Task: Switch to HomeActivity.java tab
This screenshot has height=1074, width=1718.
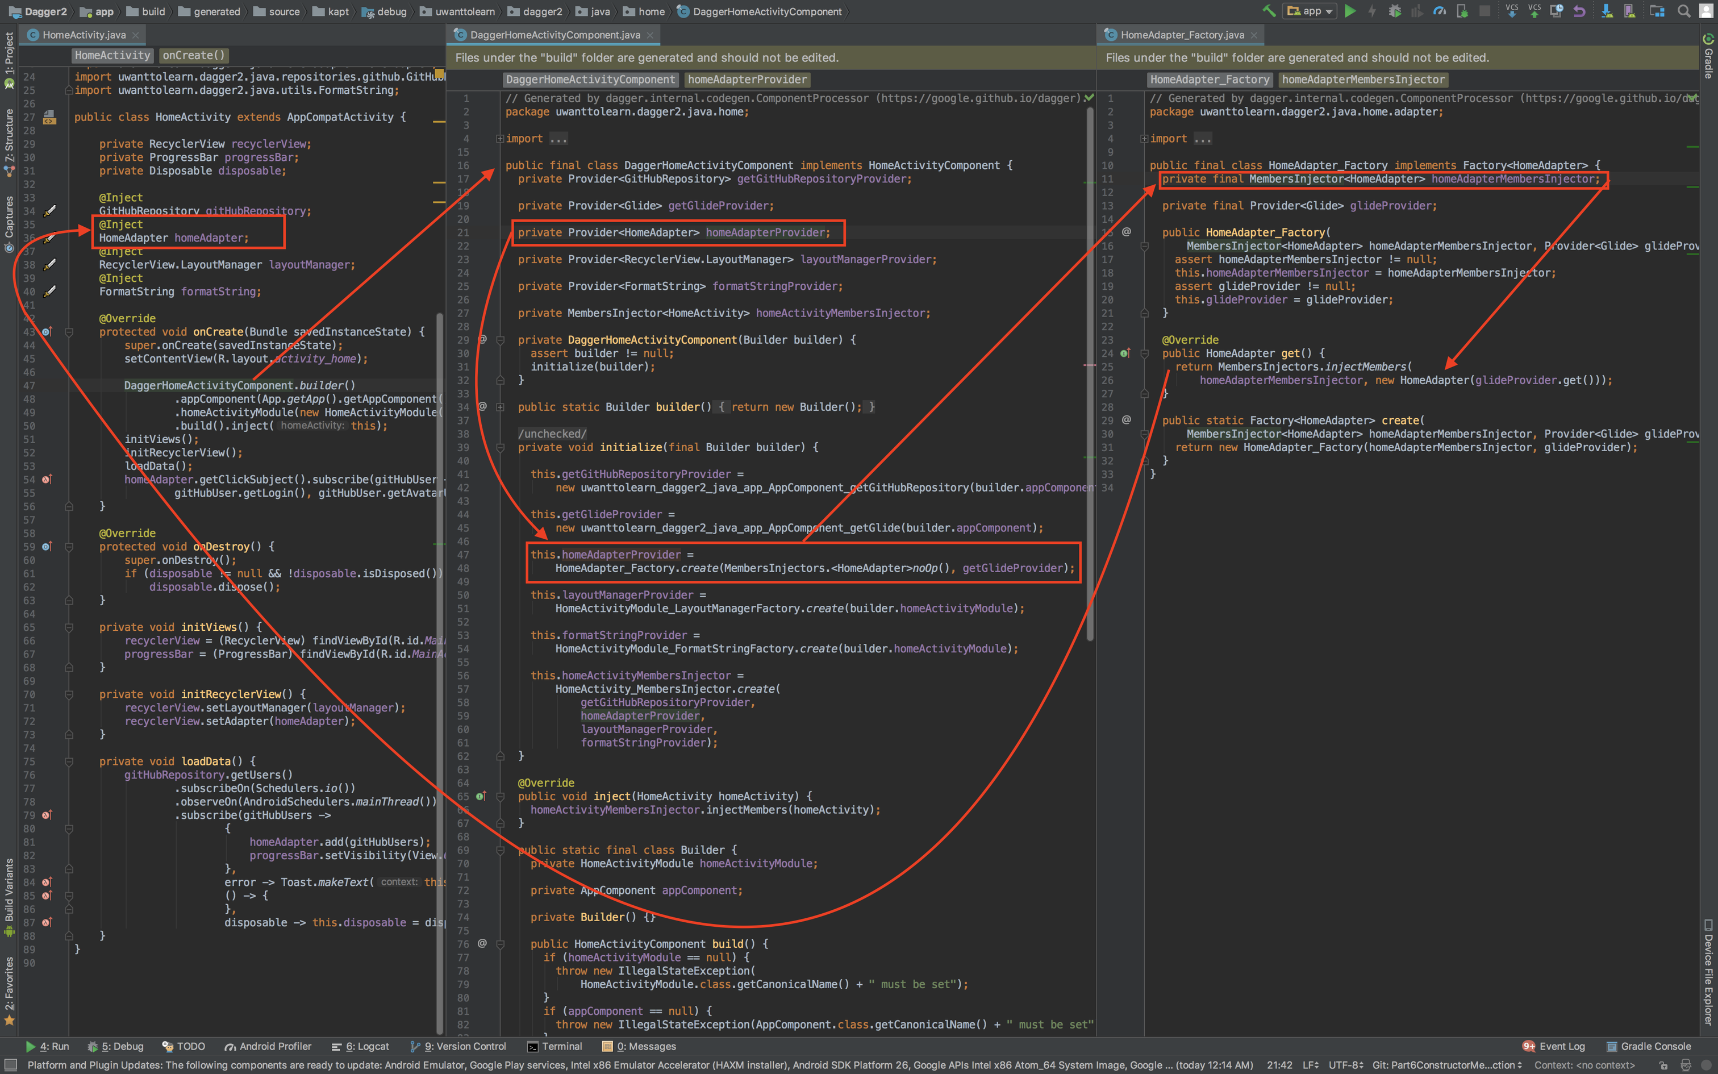Action: 83,34
